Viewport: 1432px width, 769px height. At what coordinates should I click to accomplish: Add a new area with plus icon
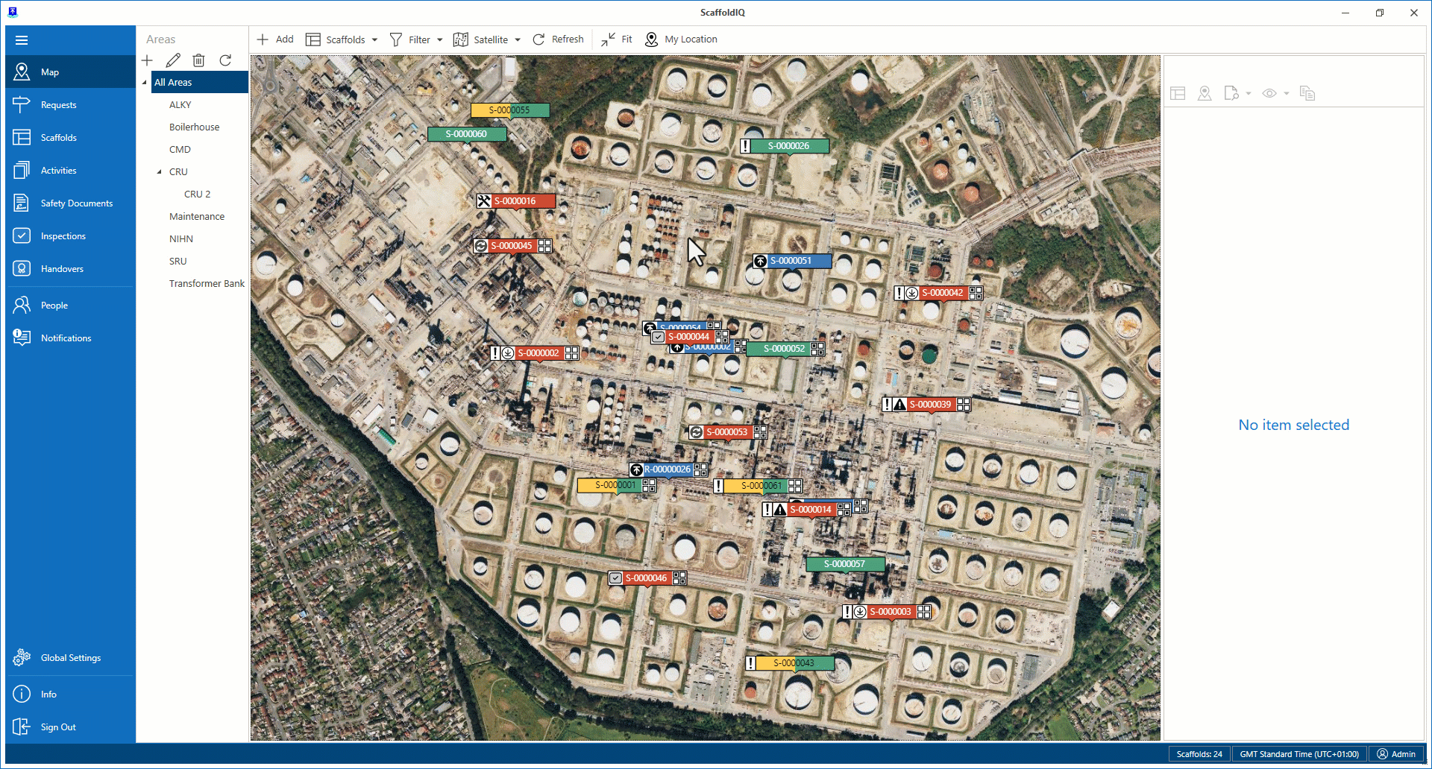pyautogui.click(x=148, y=60)
